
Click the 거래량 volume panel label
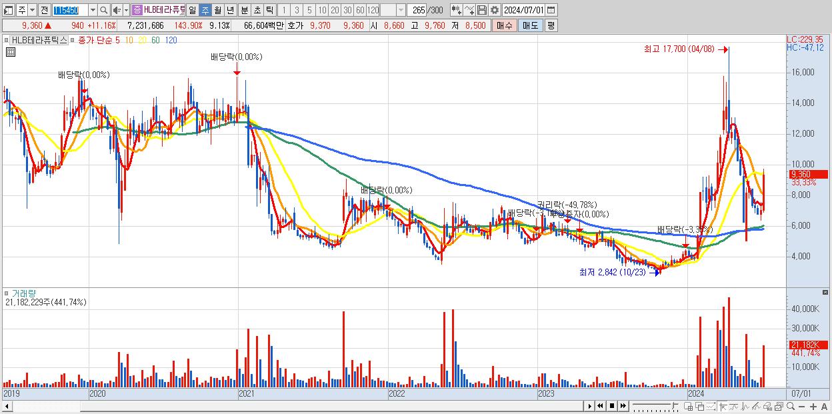[x=23, y=293]
